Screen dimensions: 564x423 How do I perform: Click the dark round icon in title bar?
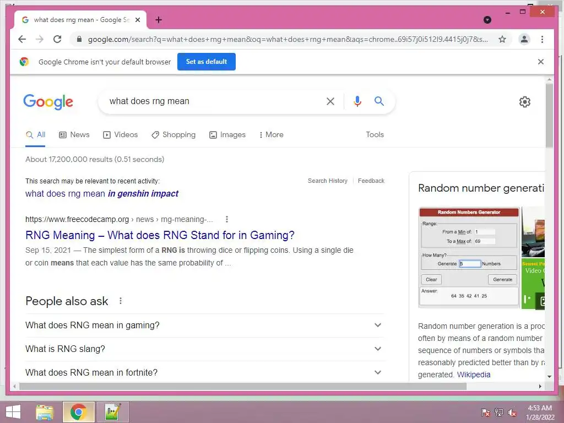click(487, 20)
